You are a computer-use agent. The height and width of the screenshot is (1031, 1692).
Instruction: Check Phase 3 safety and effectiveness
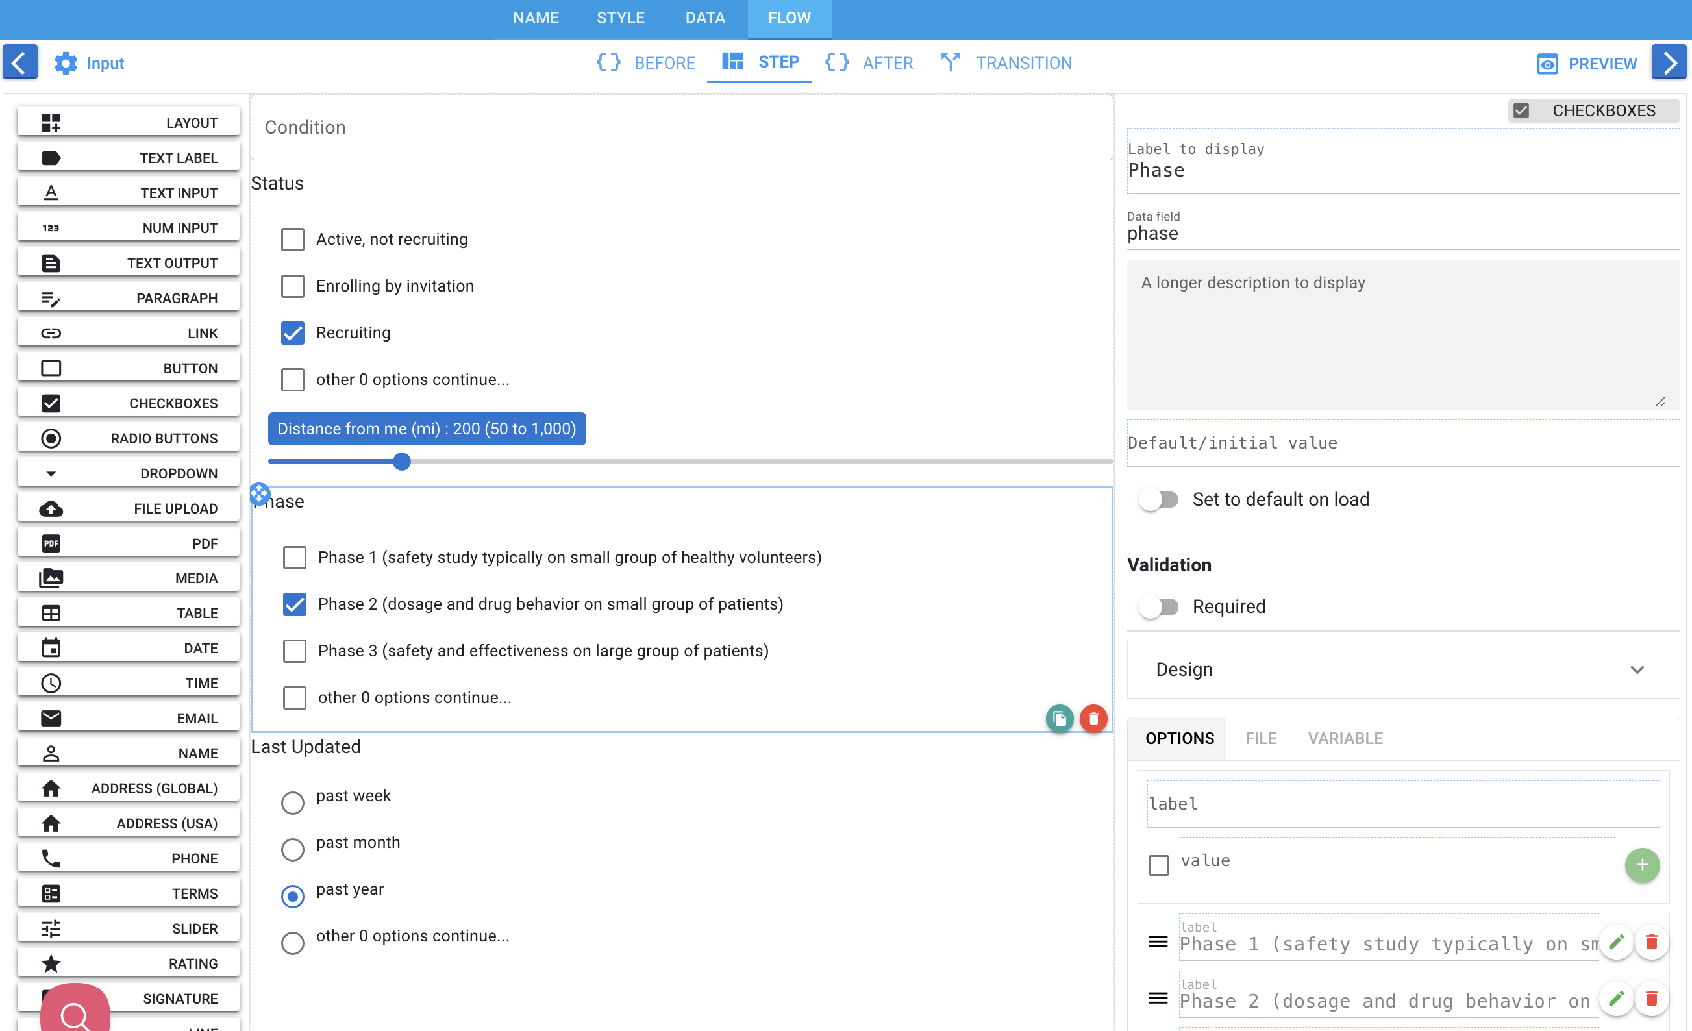pyautogui.click(x=295, y=651)
